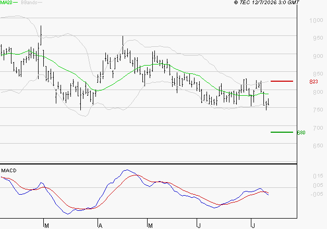Click the TEC copyright timestamp text
This screenshot has width=327, height=229.
click(267, 3)
